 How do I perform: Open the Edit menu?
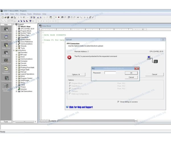pyautogui.click(x=7, y=14)
